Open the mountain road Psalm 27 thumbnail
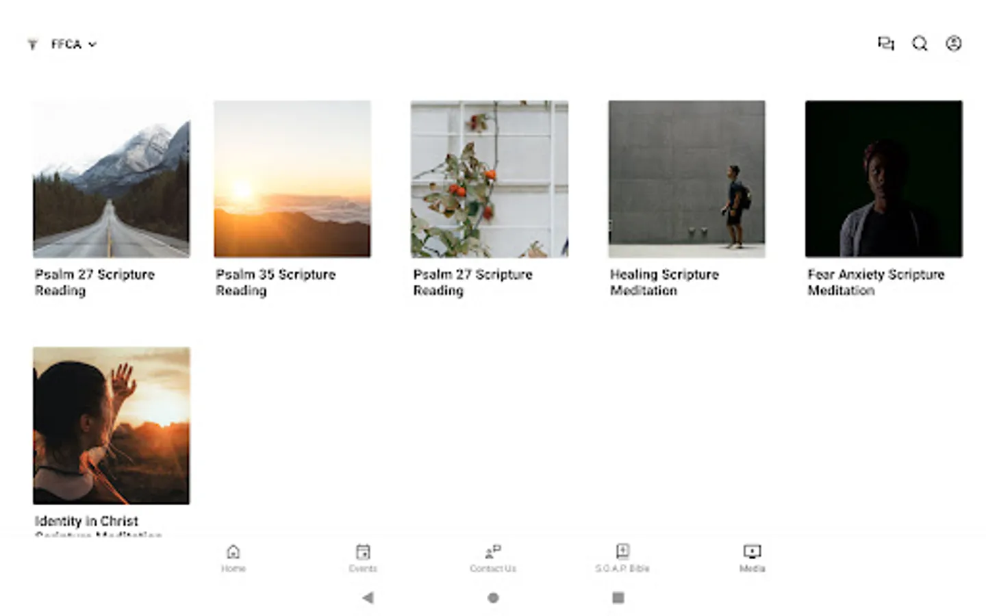This screenshot has height=616, width=986. (112, 179)
